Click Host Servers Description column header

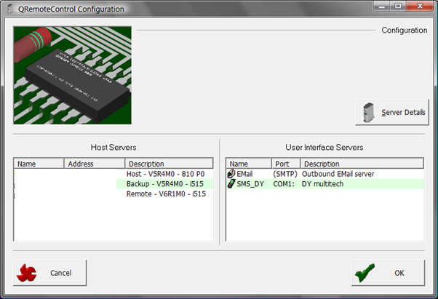point(169,164)
